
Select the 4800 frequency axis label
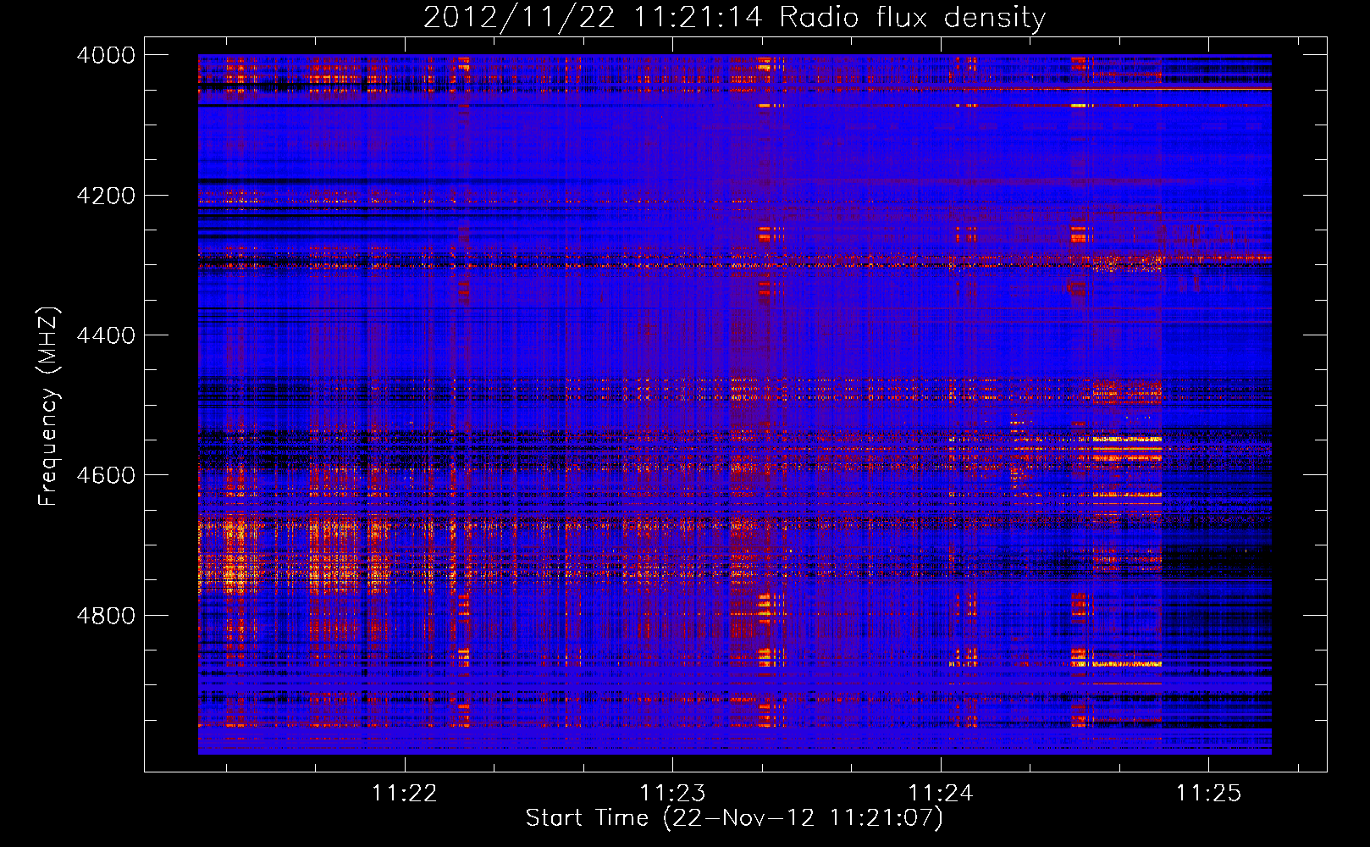click(106, 616)
